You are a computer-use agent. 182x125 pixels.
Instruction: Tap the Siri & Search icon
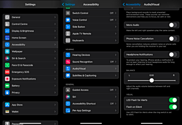coord(7,58)
